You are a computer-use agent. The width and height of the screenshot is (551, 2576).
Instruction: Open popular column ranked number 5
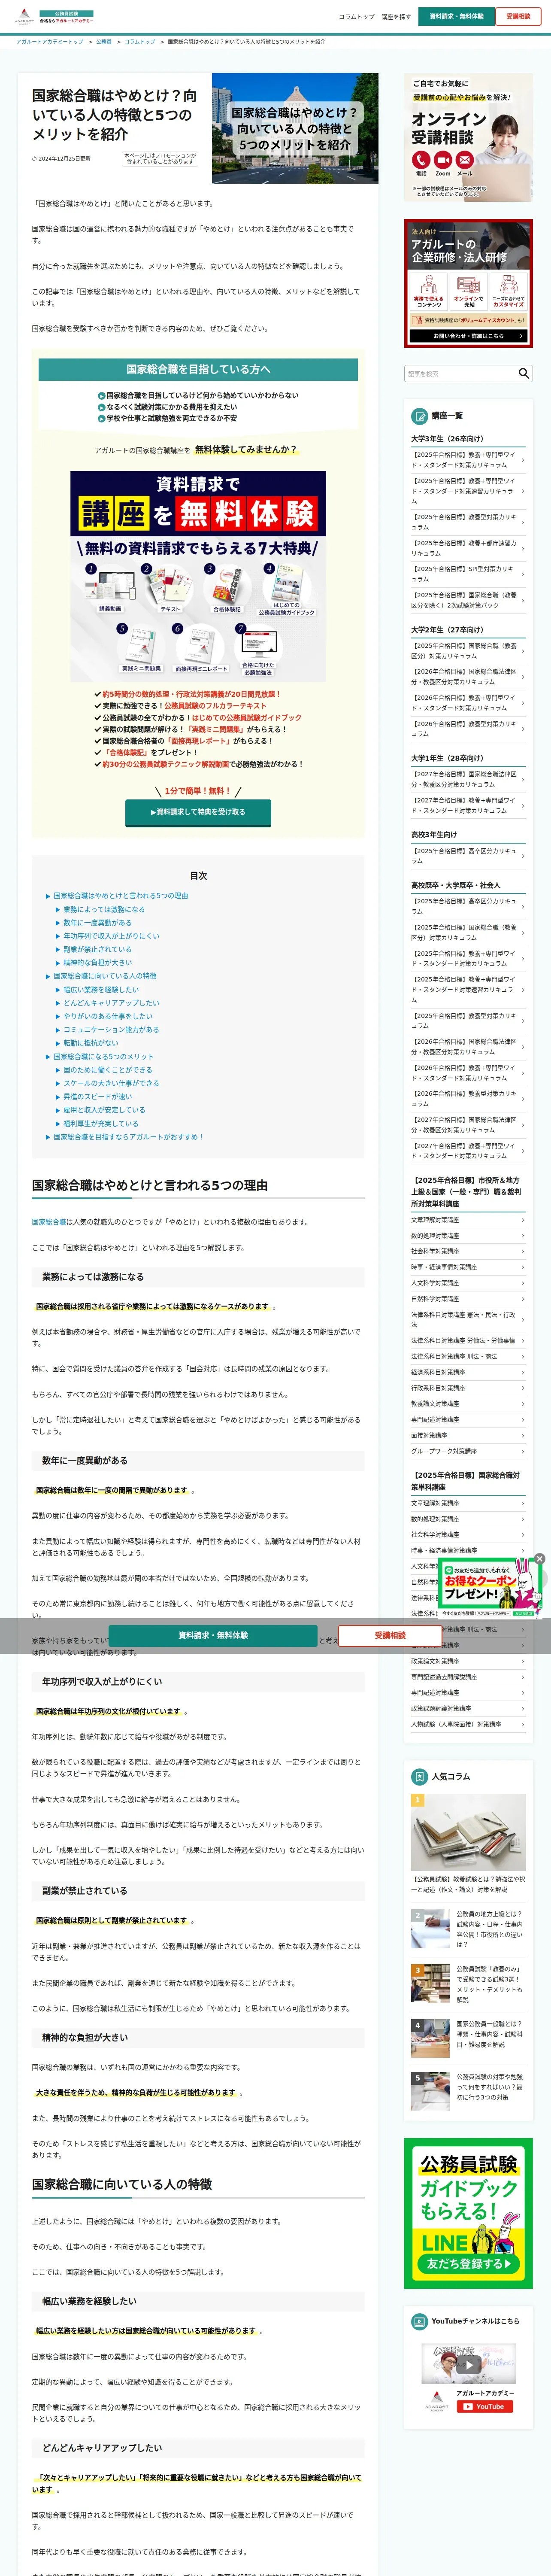click(468, 2091)
